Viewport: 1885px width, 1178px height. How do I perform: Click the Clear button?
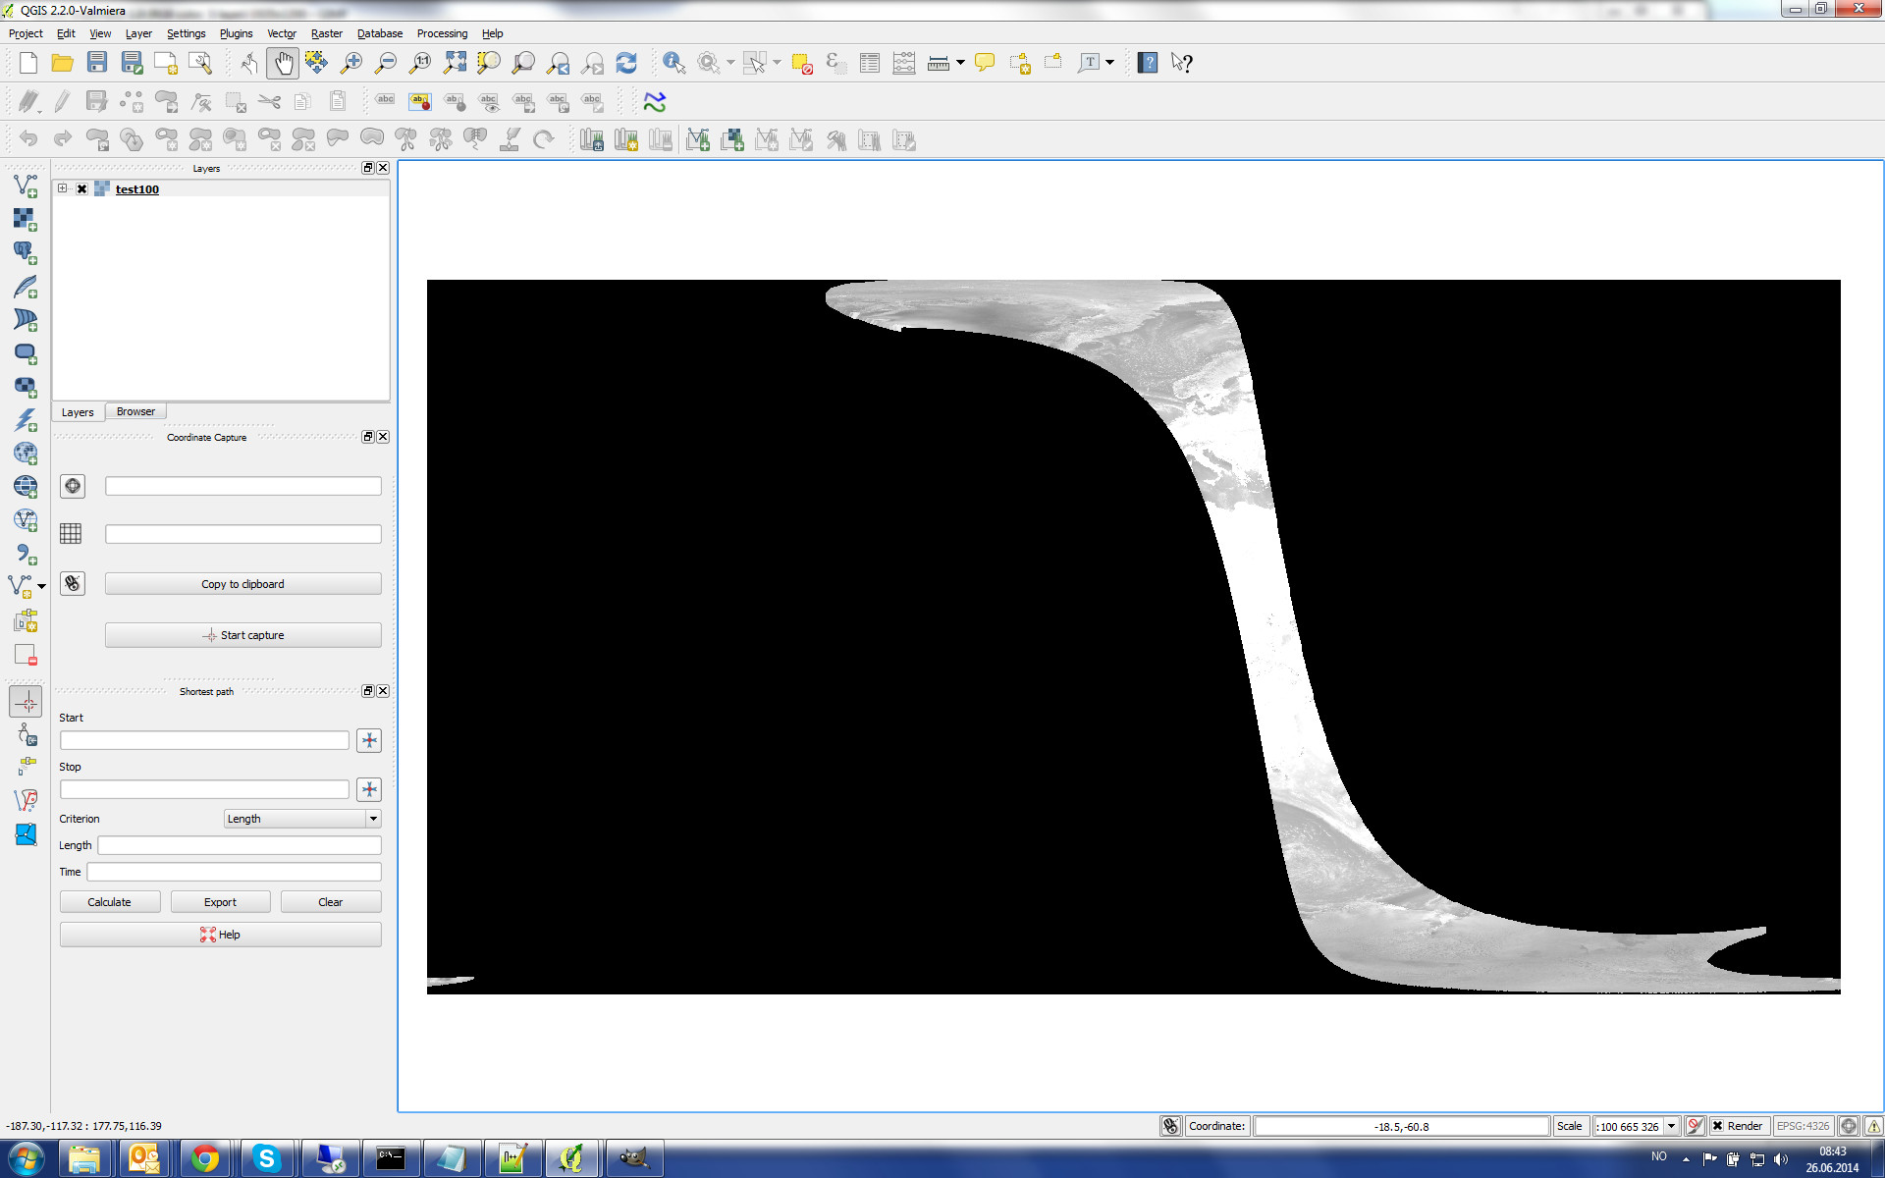click(331, 902)
